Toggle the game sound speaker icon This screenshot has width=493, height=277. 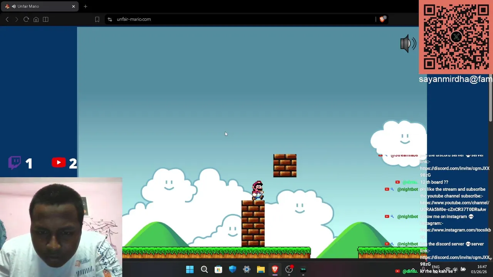coord(408,43)
